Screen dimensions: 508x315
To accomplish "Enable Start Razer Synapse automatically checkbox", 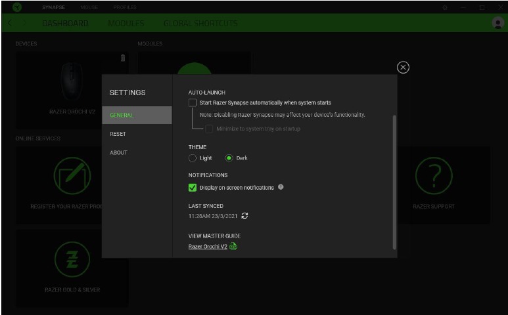I will 193,103.
